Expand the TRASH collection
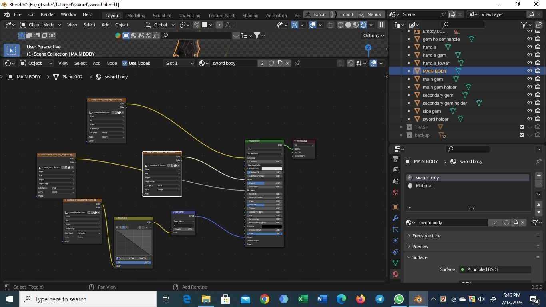The height and width of the screenshot is (307, 546). (401, 127)
